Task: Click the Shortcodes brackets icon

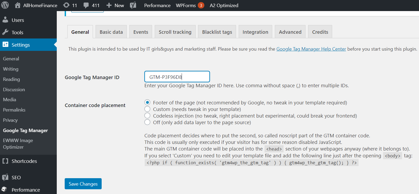Action: pos(5,161)
